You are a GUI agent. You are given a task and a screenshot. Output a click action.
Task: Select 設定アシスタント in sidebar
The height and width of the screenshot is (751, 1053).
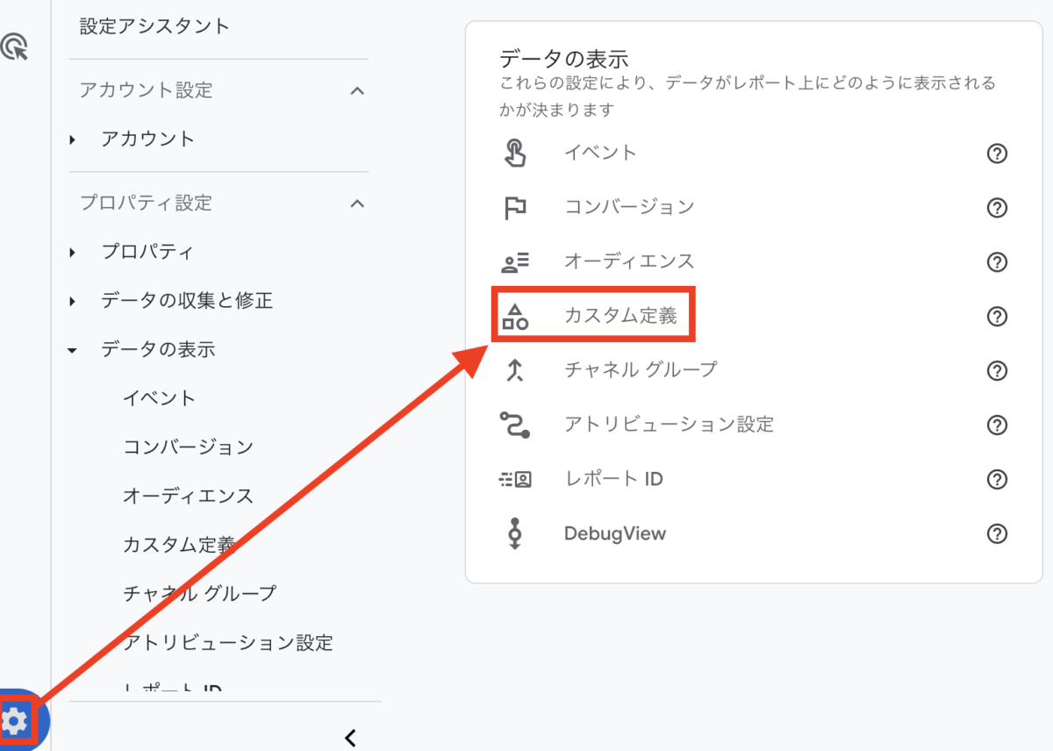point(154,26)
